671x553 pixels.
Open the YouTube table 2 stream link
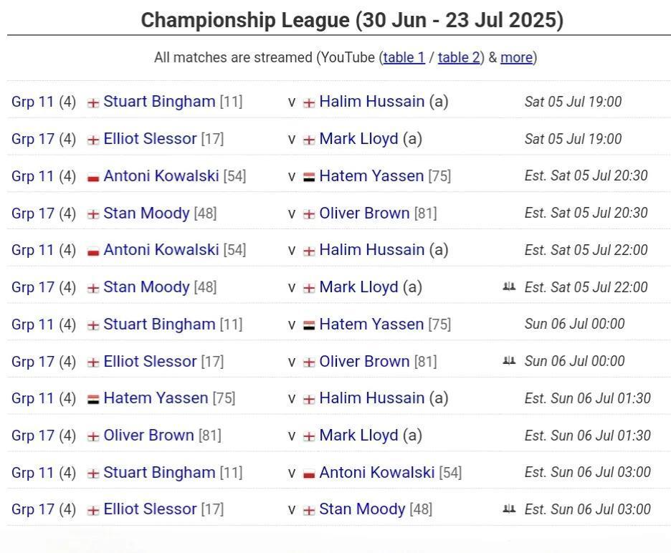(x=459, y=57)
